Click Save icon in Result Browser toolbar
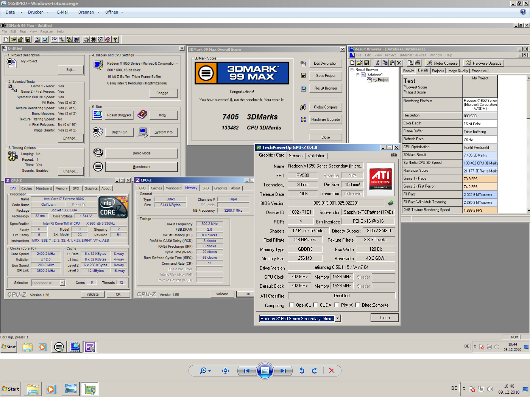 pos(366,63)
